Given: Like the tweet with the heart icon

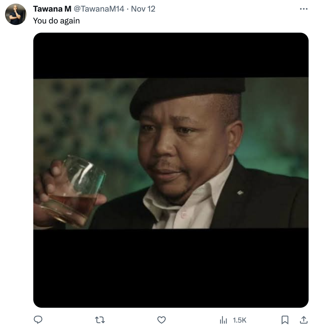Looking at the screenshot, I should (162, 320).
